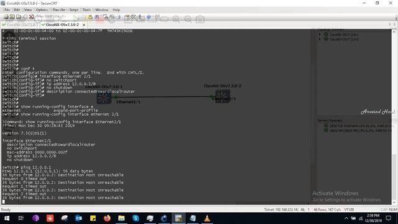Select the DESKTOP server row in Servers Summary
The width and height of the screenshot is (398, 224).
(x=358, y=126)
